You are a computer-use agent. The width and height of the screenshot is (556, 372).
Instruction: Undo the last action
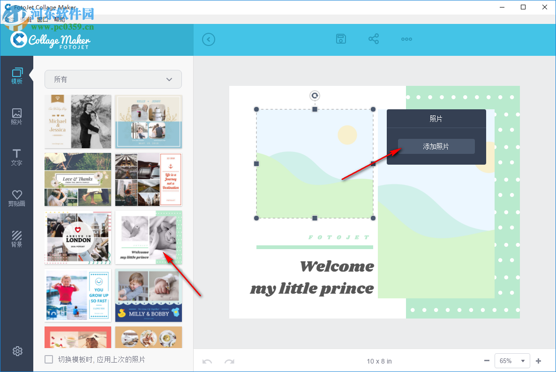point(207,361)
